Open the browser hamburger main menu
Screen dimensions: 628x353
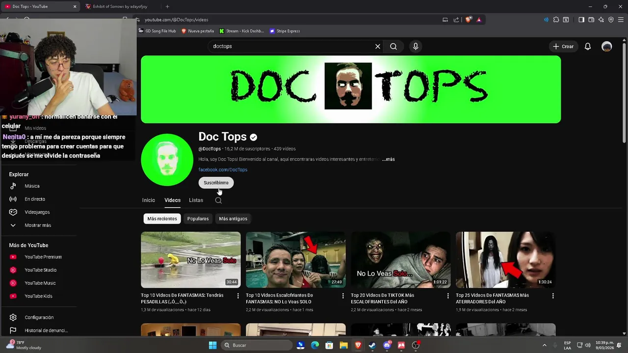(x=621, y=20)
